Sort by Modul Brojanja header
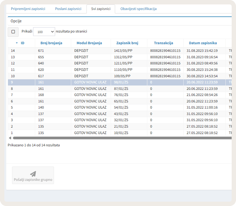Image resolution: width=236 pixels, height=206 pixels. (89, 43)
